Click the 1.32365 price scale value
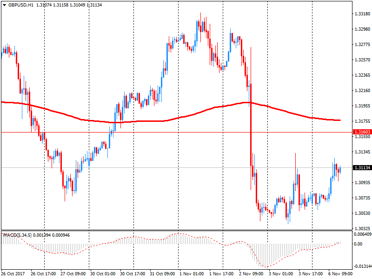Image resolution: width=372 pixels, height=279 pixels. (362, 75)
